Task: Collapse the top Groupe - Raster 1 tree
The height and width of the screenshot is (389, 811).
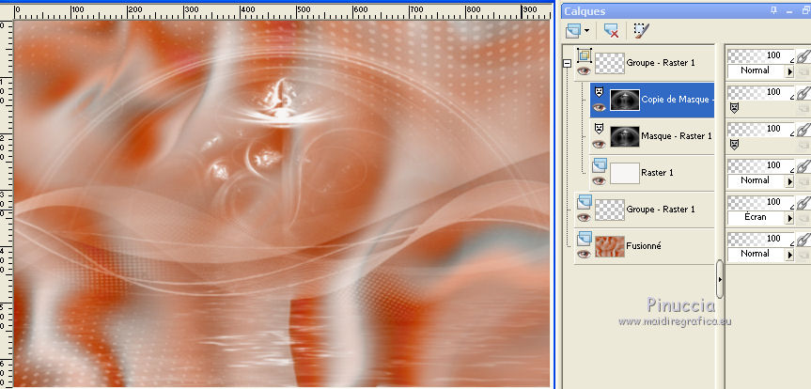Action: point(568,63)
